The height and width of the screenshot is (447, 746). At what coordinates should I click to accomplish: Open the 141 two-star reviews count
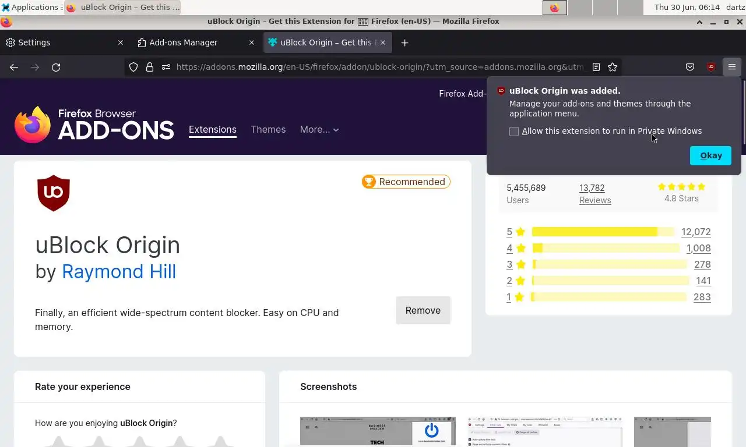tap(703, 281)
